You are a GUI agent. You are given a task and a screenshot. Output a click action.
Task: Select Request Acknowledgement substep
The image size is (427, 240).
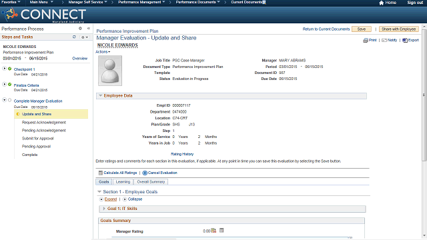coord(44,123)
